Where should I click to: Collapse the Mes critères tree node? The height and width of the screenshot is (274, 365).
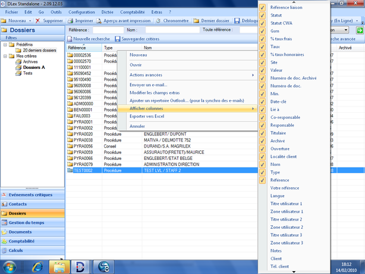4,56
